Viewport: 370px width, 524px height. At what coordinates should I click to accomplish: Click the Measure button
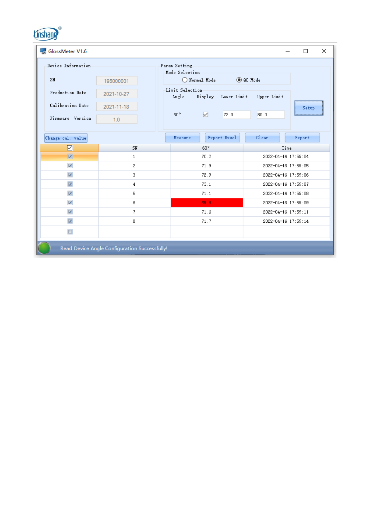182,138
